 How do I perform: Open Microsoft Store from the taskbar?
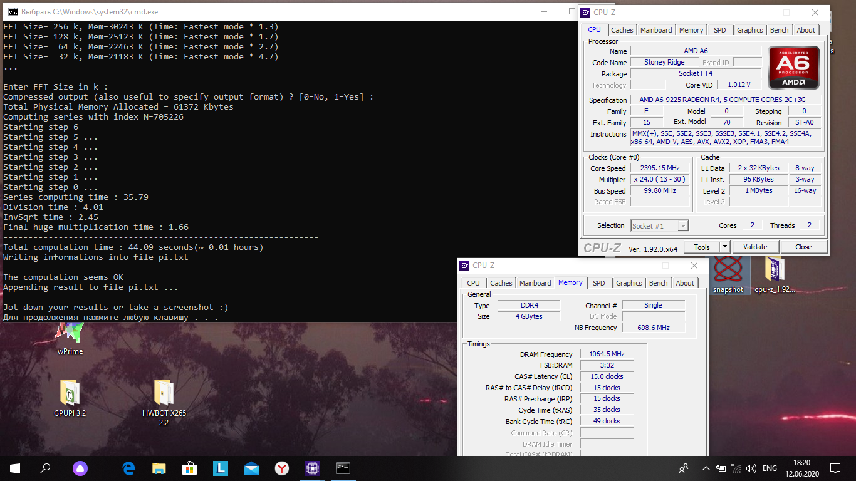[189, 468]
